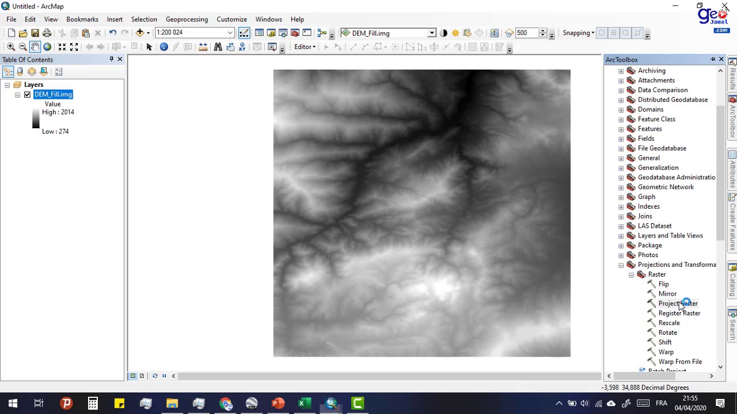Screen dimensions: 737x414
Task: Switch to List By Source
Action: coord(20,72)
